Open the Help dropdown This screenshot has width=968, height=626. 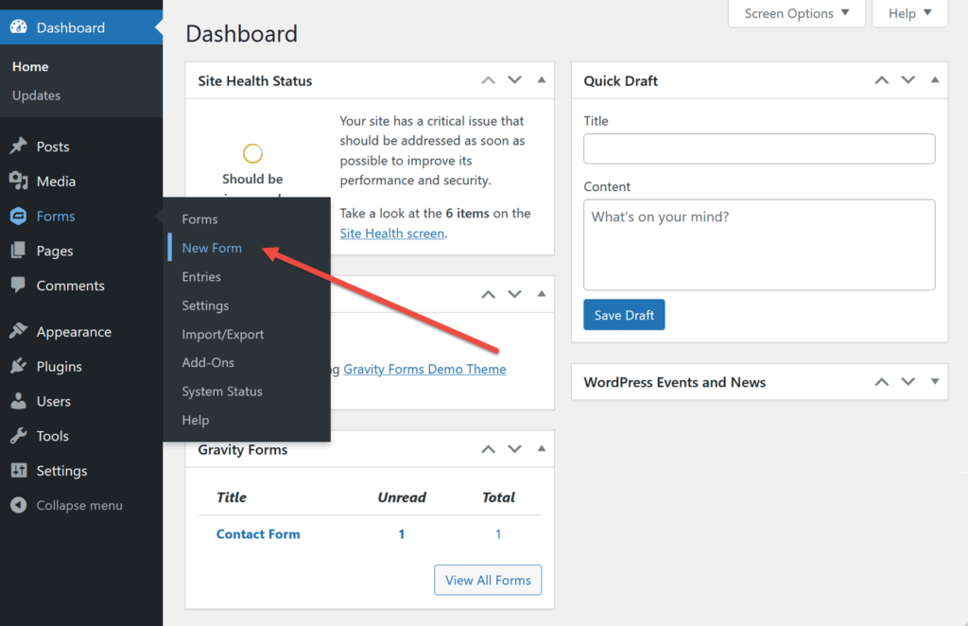point(907,13)
